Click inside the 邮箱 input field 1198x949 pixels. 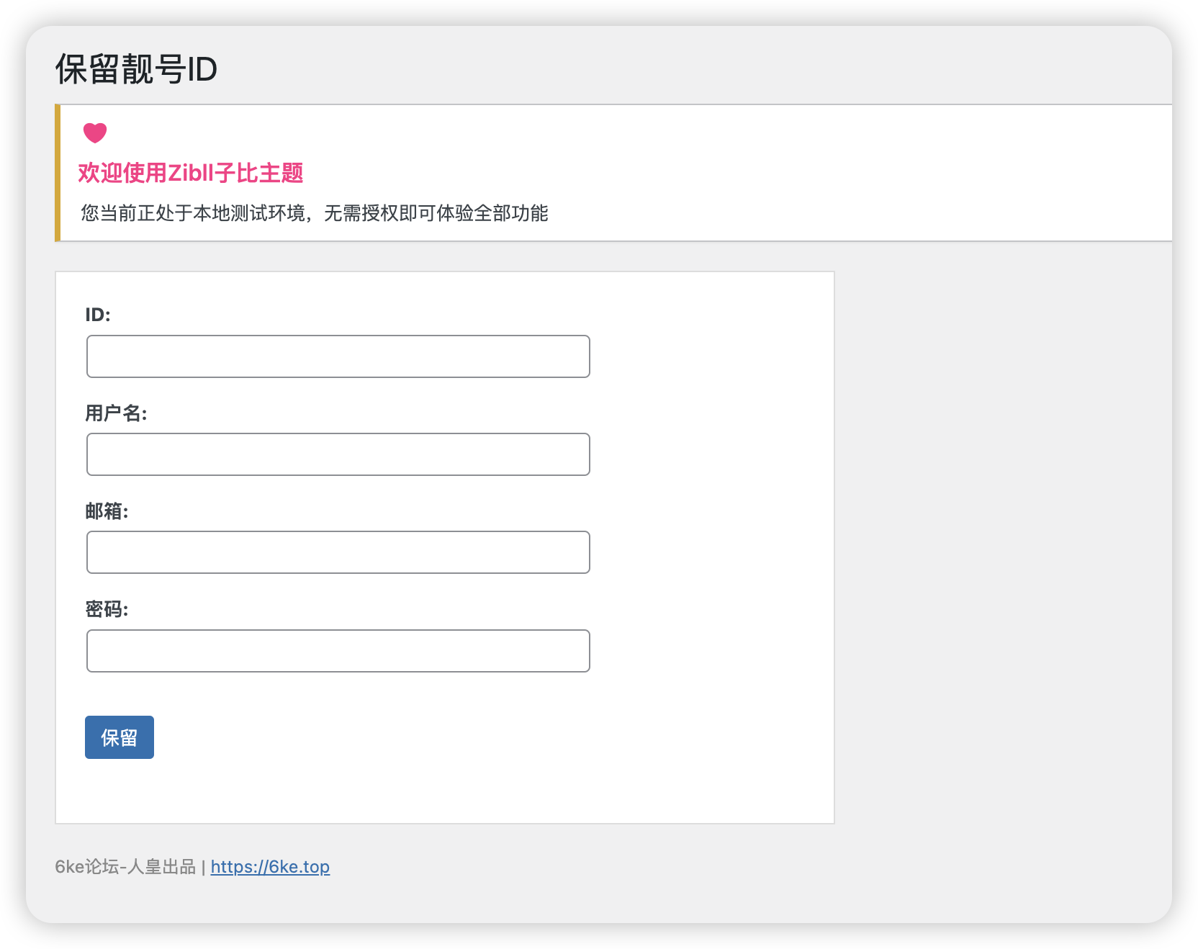click(337, 552)
